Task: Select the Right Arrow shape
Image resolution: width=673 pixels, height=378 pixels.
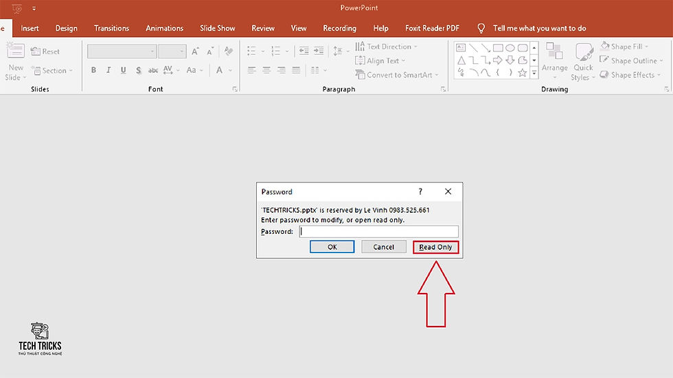Action: (x=497, y=60)
